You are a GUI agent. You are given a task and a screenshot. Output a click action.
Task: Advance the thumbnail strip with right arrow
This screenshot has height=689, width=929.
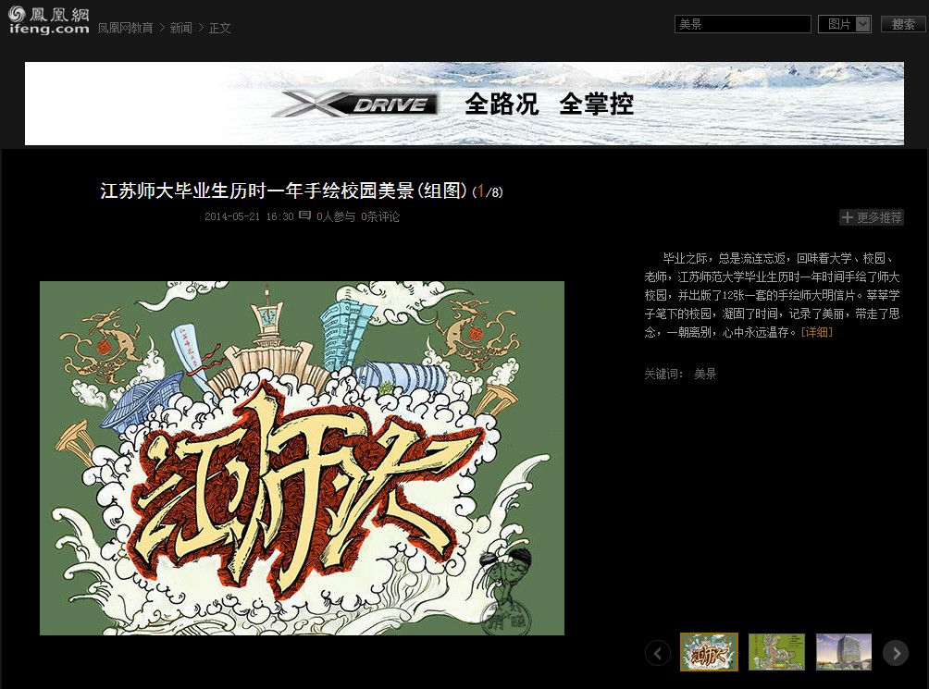click(x=895, y=653)
